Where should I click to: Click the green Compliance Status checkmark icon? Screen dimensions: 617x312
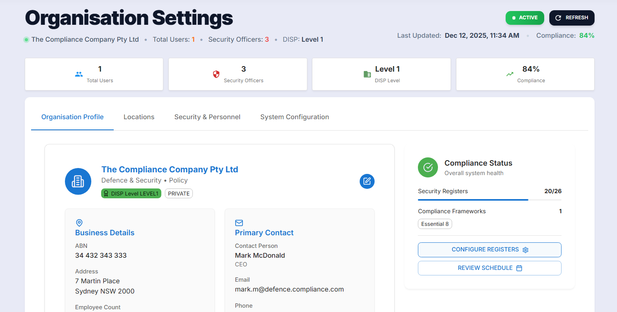[428, 168]
